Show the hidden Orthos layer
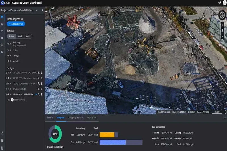The image size is (227, 151). (x=8, y=50)
